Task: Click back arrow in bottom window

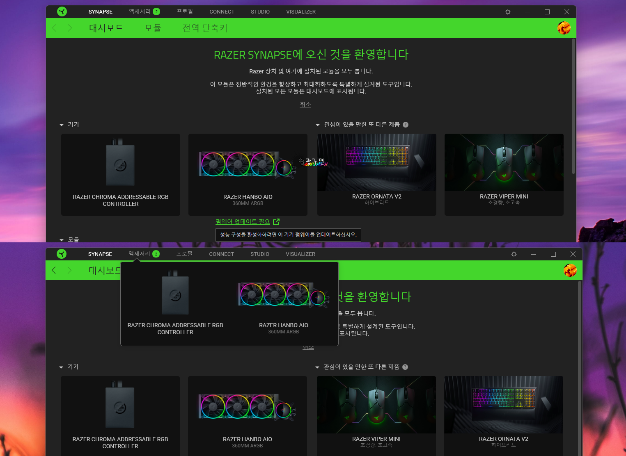Action: pos(54,270)
